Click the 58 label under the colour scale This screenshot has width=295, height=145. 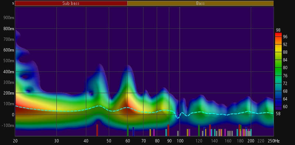pos(278,114)
